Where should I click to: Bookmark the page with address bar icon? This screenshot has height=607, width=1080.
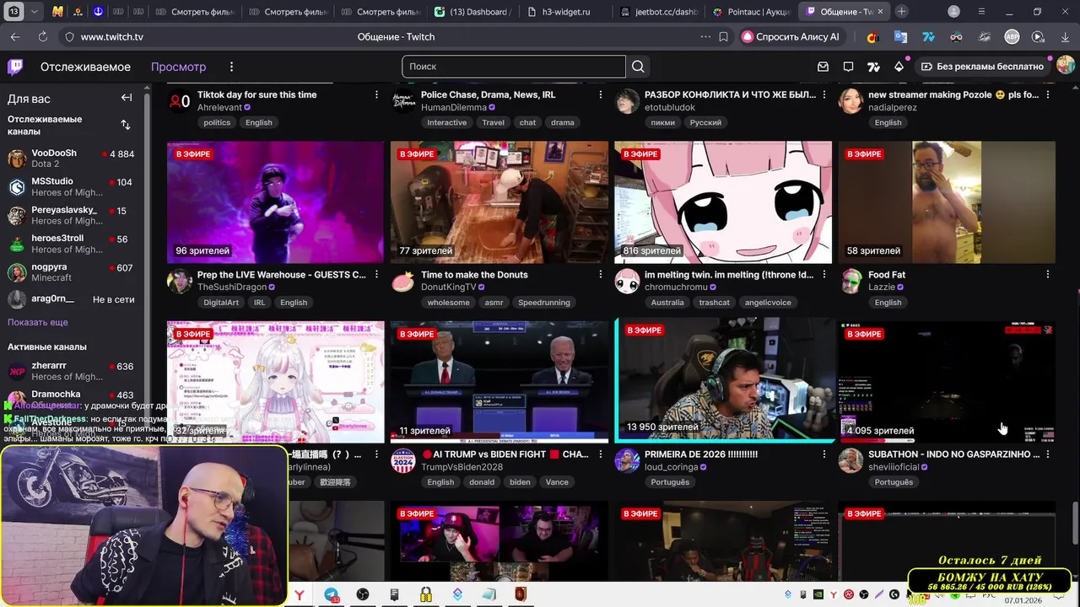click(723, 37)
